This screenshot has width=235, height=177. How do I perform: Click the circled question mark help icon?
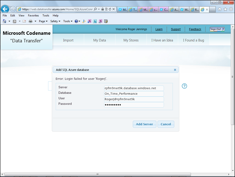(184, 86)
